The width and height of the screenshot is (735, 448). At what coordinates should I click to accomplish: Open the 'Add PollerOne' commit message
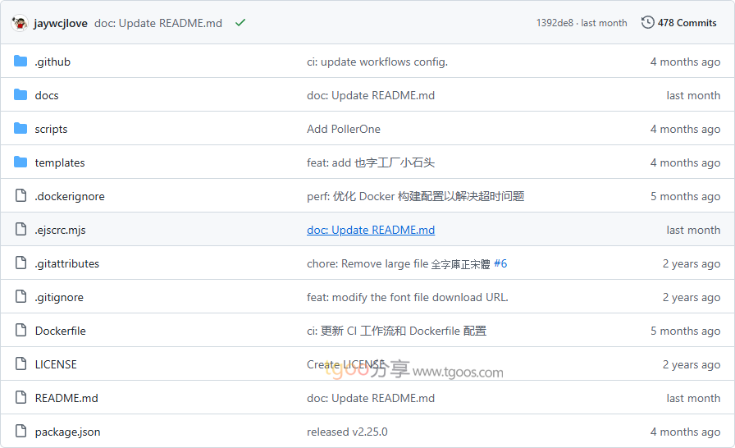(x=344, y=129)
